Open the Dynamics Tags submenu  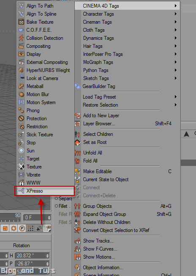coord(127,38)
